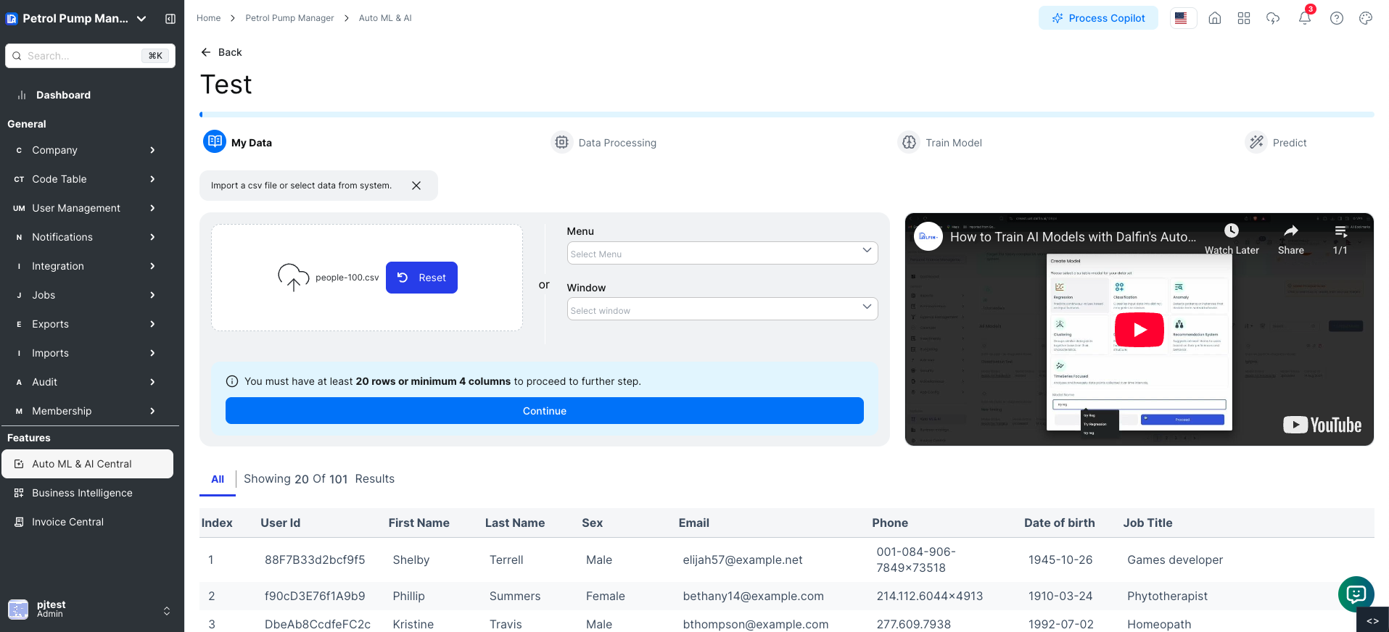Click the video title text
This screenshot has width=1389, height=632.
(x=1073, y=237)
